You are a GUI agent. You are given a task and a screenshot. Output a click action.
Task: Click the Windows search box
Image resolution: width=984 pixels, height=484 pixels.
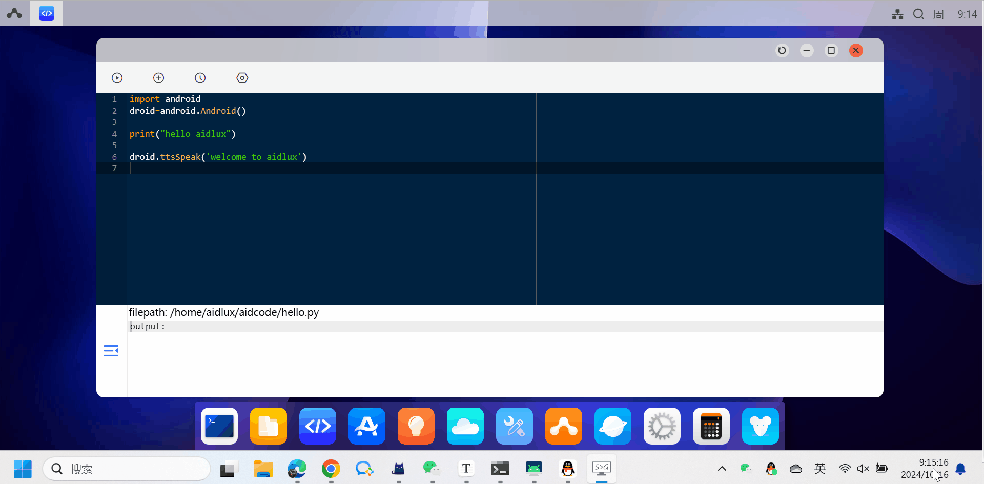pos(127,469)
